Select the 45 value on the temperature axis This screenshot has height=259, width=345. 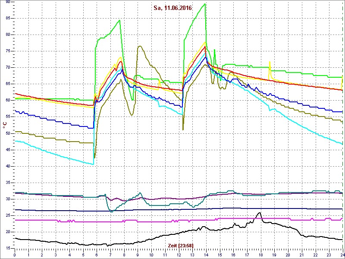coord(8,150)
